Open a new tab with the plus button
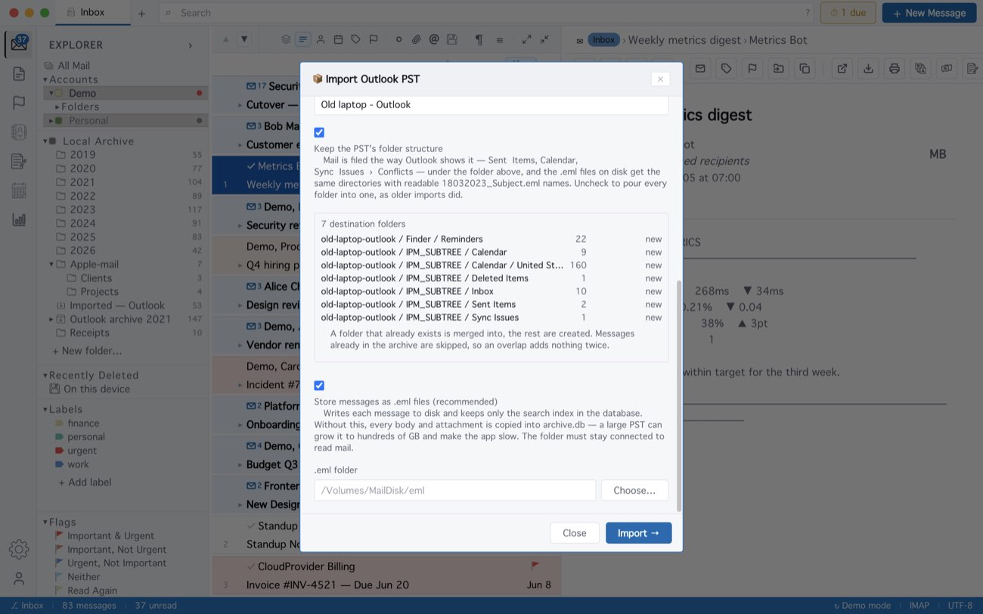 click(141, 13)
